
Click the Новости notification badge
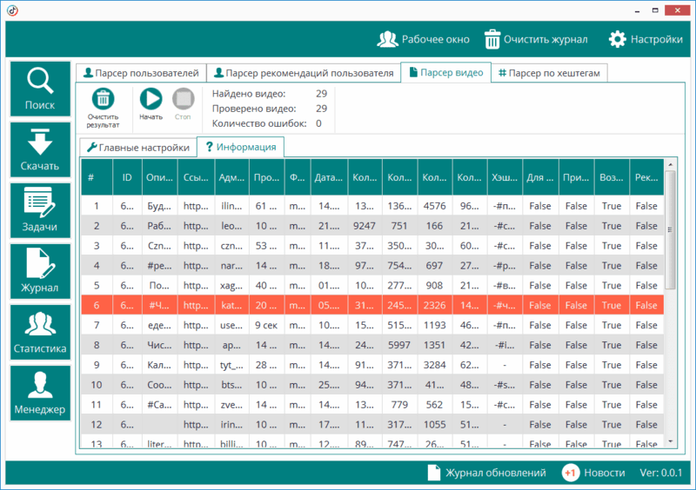coord(571,473)
